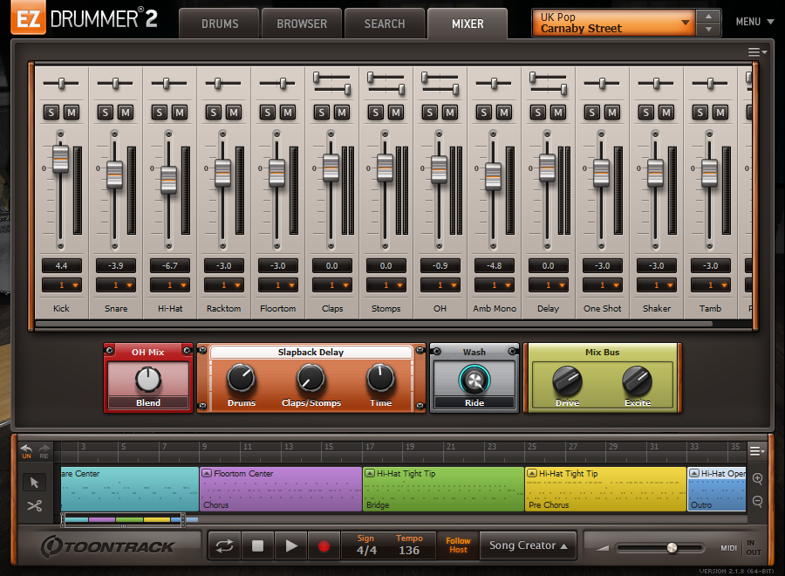Screen dimensions: 785x576
Task: Select the arrow pointer tool
Action: tap(34, 483)
